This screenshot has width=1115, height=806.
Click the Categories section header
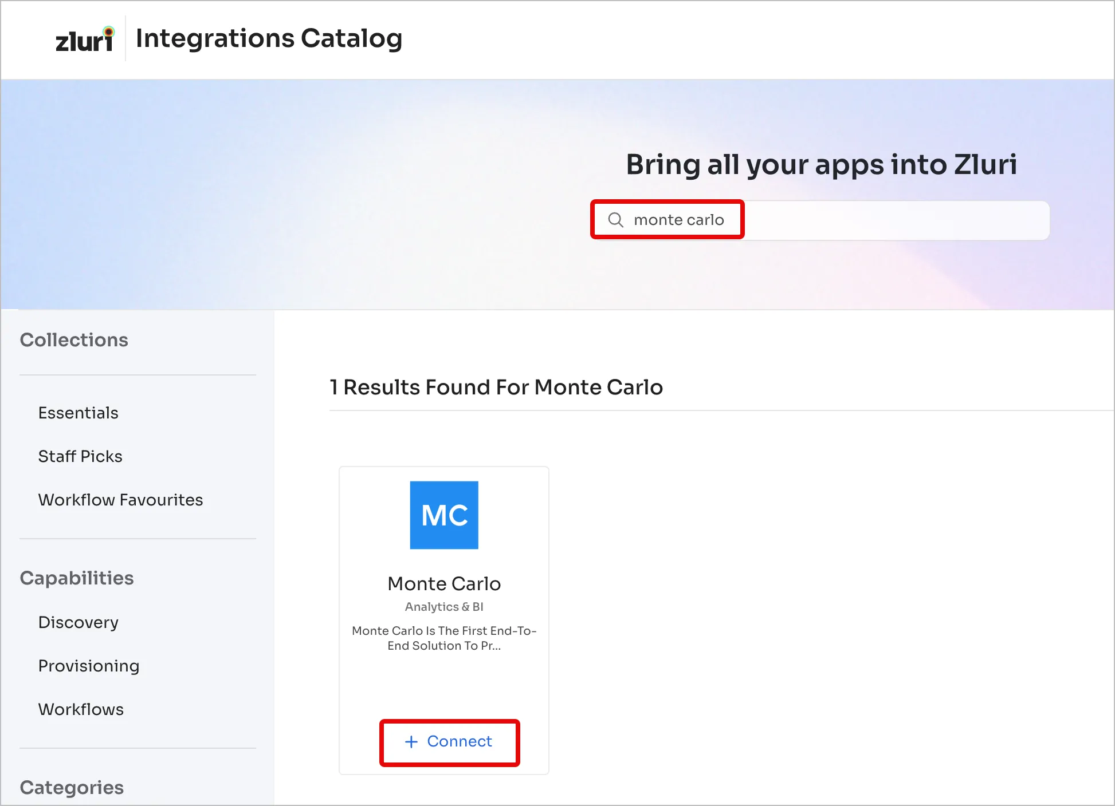(72, 788)
